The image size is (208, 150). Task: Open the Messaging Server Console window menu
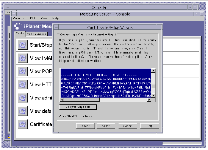click(x=14, y=14)
